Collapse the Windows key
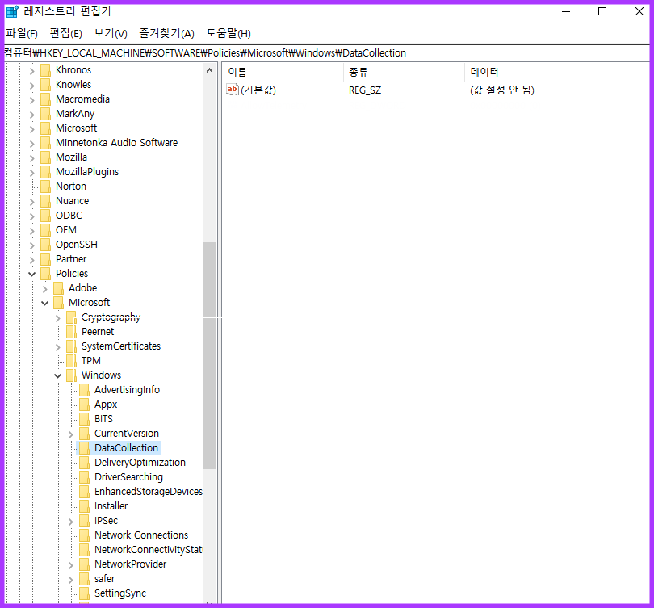The width and height of the screenshot is (654, 608). point(57,375)
